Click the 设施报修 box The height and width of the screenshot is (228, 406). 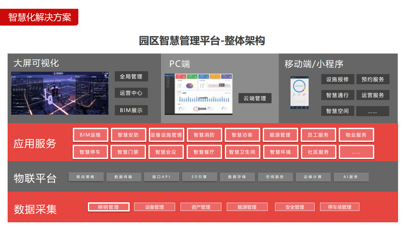pos(338,79)
